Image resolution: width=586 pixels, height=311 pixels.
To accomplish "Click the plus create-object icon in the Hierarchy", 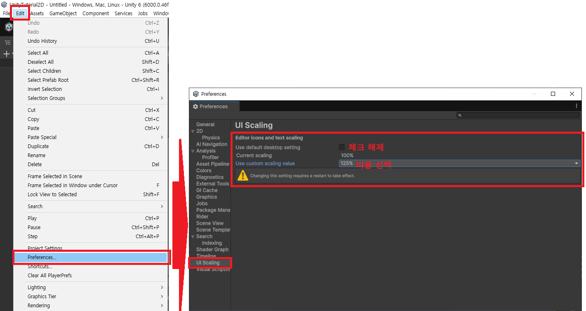I will (6, 54).
